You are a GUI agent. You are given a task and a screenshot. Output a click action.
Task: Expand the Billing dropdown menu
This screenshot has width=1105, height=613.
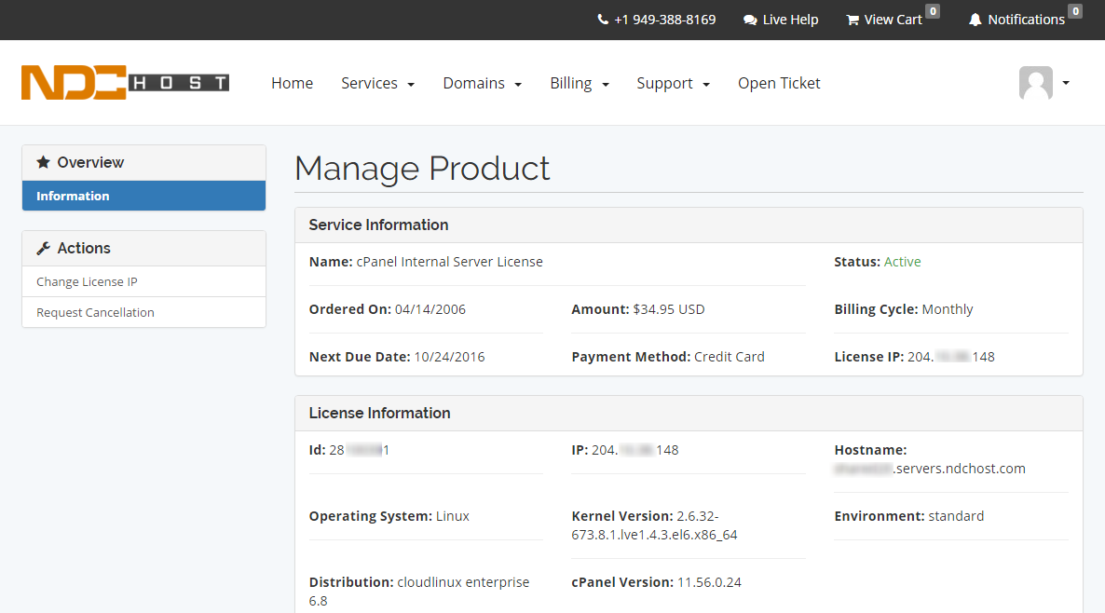(579, 83)
